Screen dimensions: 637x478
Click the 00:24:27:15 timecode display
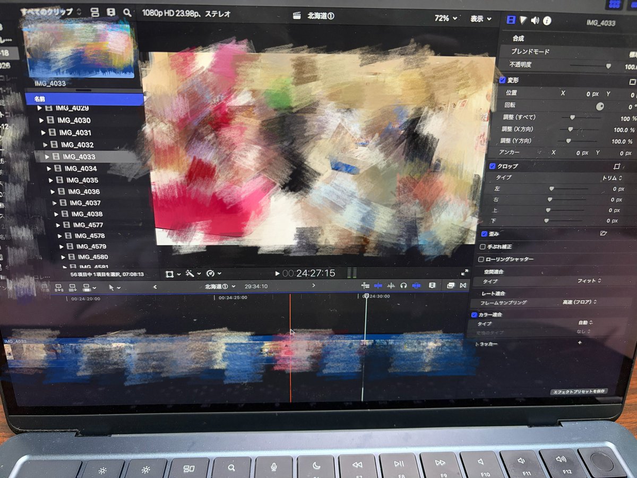click(x=309, y=273)
